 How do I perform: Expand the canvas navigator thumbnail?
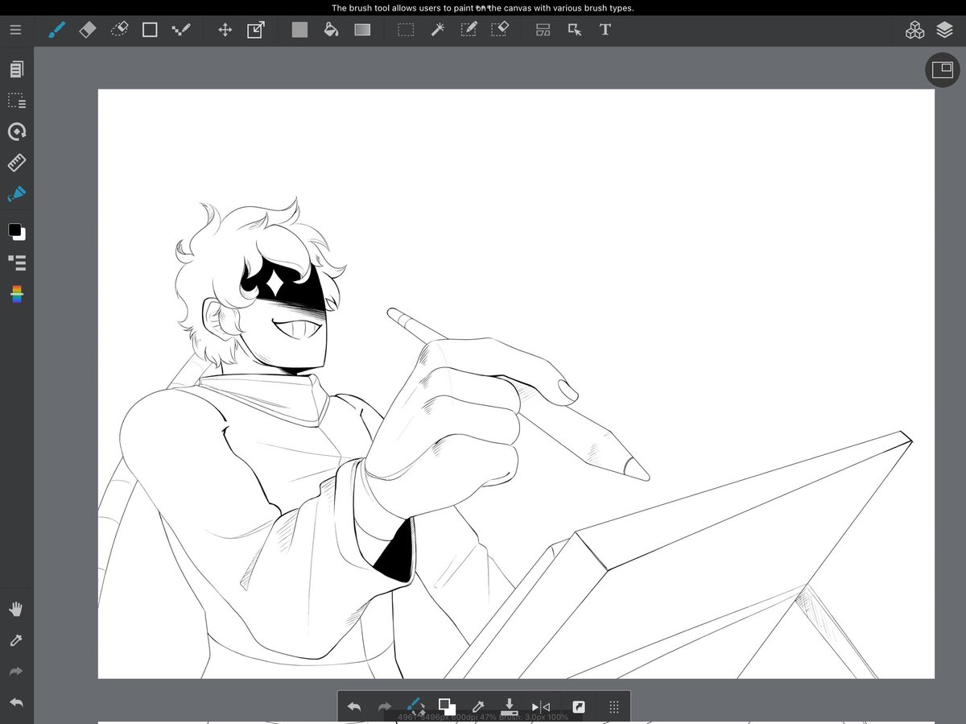point(943,69)
